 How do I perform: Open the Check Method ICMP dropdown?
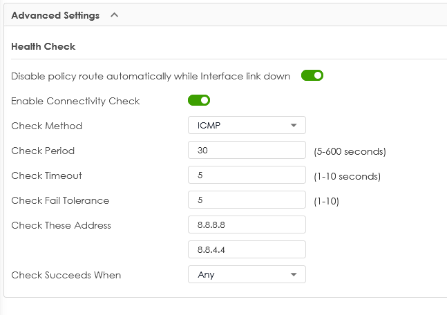coord(247,125)
